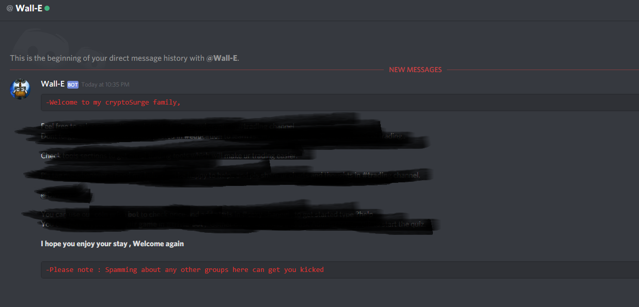
Task: Click the Today at 10:35 PM timestamp
Action: pos(105,84)
